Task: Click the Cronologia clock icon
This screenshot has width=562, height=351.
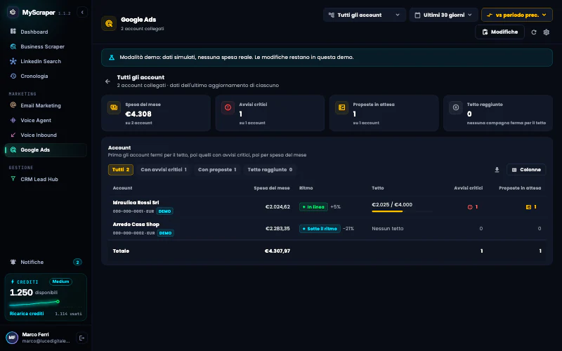Action: [x=13, y=76]
